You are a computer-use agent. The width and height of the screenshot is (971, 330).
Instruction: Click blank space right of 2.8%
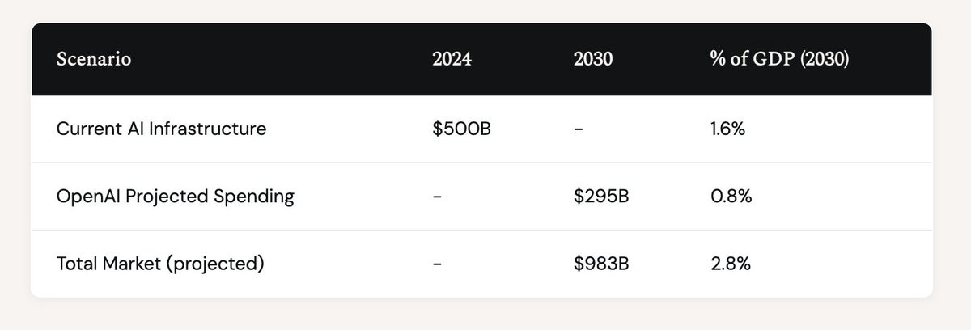[x=842, y=264]
